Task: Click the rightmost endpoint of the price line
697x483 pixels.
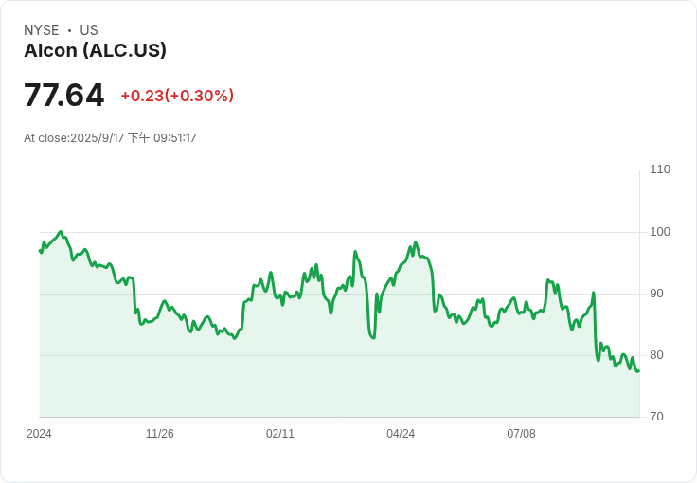Action: pos(638,370)
